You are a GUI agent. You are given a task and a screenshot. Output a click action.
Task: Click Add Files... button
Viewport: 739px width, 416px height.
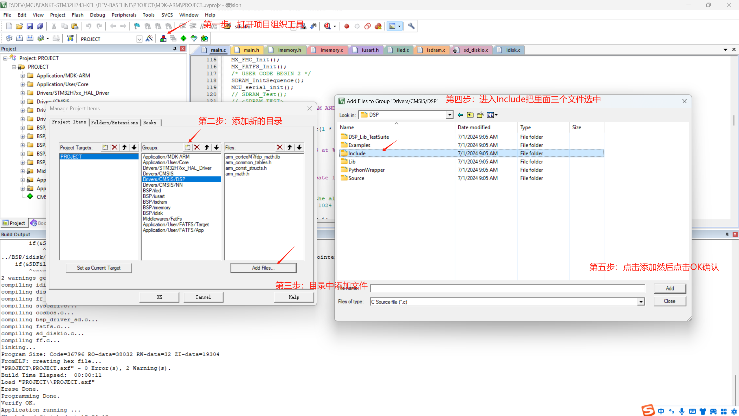click(x=263, y=268)
